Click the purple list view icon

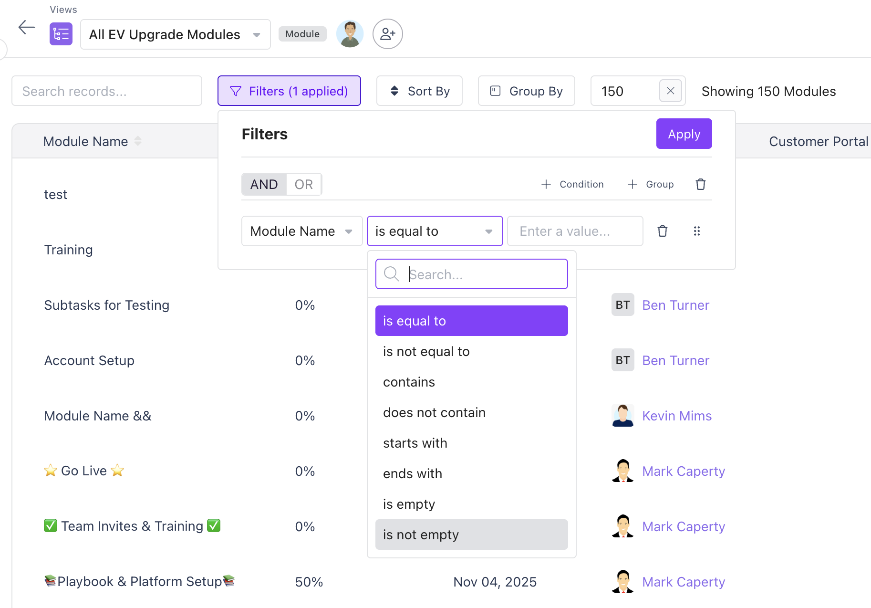pyautogui.click(x=61, y=34)
